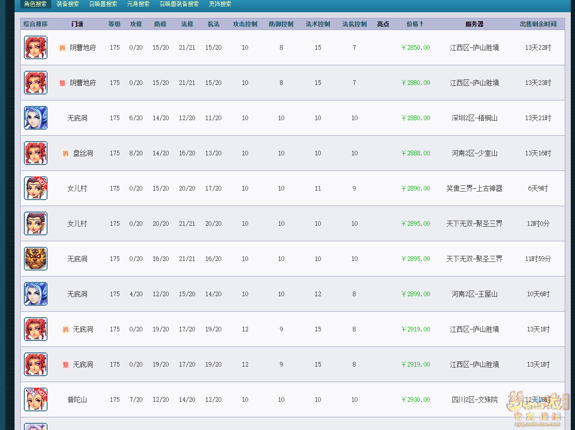575x430 pixels.
Task: Open avatar of 阴曹地府 listing priced ¥2850.00
Action: pyautogui.click(x=36, y=47)
